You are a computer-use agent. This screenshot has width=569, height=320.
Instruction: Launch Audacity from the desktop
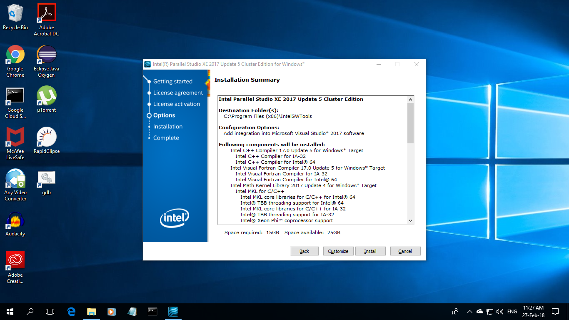pos(15,224)
